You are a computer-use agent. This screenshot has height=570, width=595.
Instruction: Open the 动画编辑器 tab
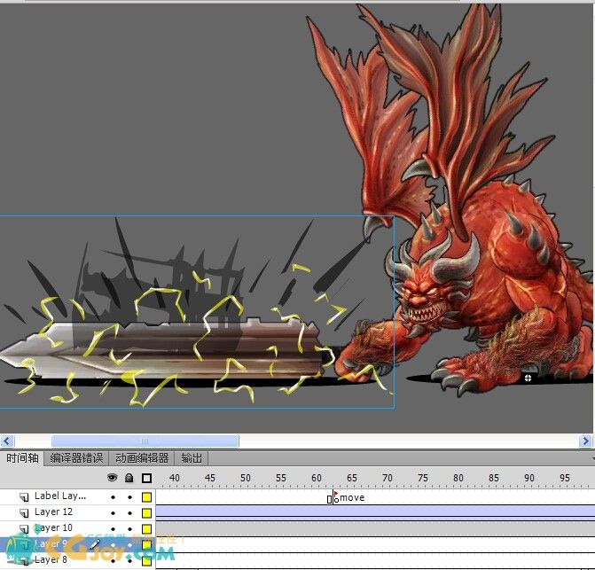point(142,458)
